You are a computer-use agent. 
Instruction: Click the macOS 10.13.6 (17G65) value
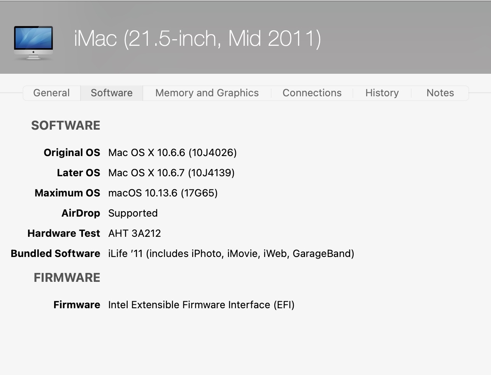pyautogui.click(x=163, y=193)
